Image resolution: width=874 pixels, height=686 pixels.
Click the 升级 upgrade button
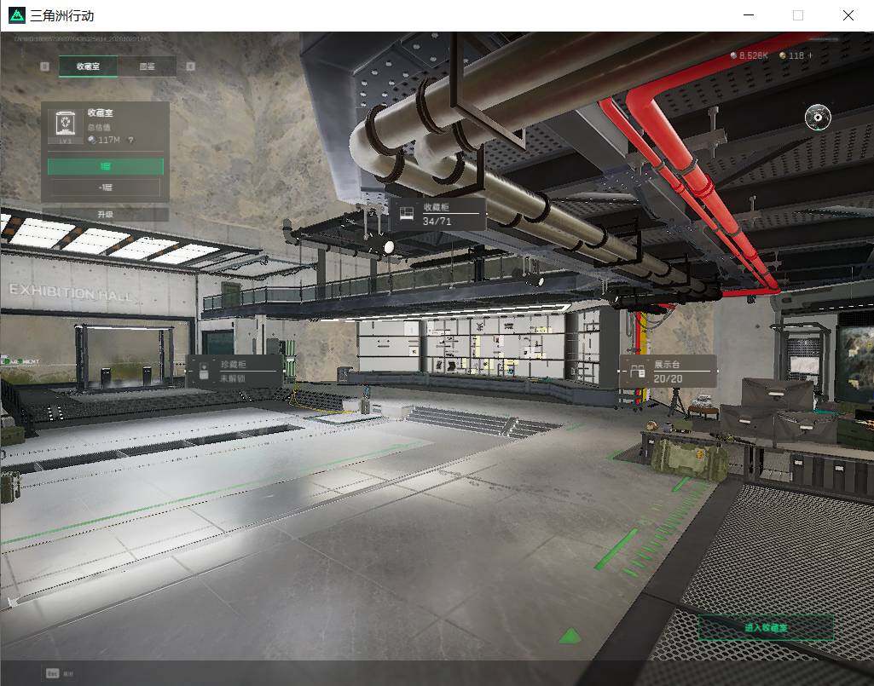106,215
